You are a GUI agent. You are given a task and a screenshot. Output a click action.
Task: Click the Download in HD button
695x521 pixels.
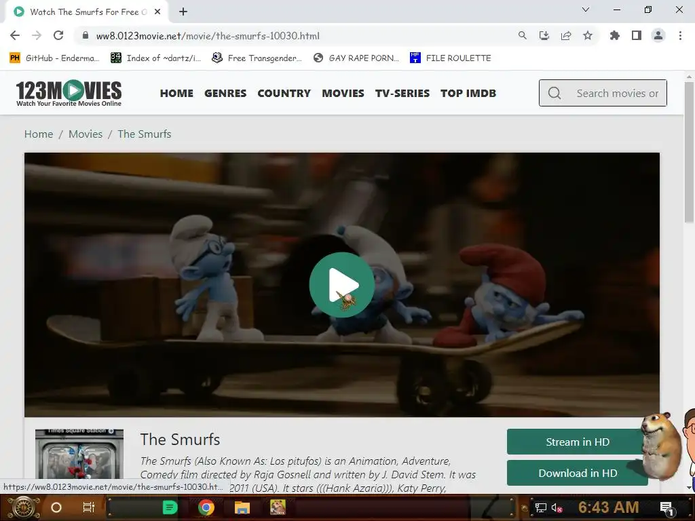point(578,473)
